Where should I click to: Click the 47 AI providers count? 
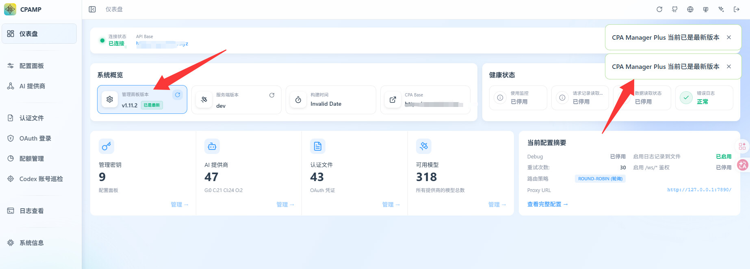click(x=211, y=177)
